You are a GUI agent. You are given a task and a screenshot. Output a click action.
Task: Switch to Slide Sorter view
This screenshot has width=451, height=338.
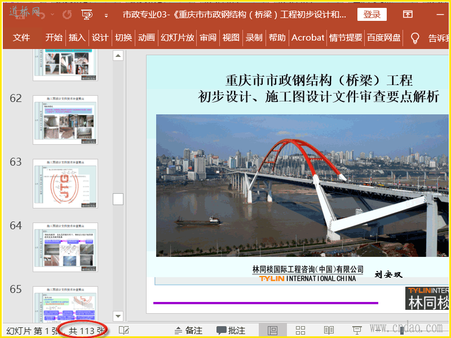[x=300, y=330]
